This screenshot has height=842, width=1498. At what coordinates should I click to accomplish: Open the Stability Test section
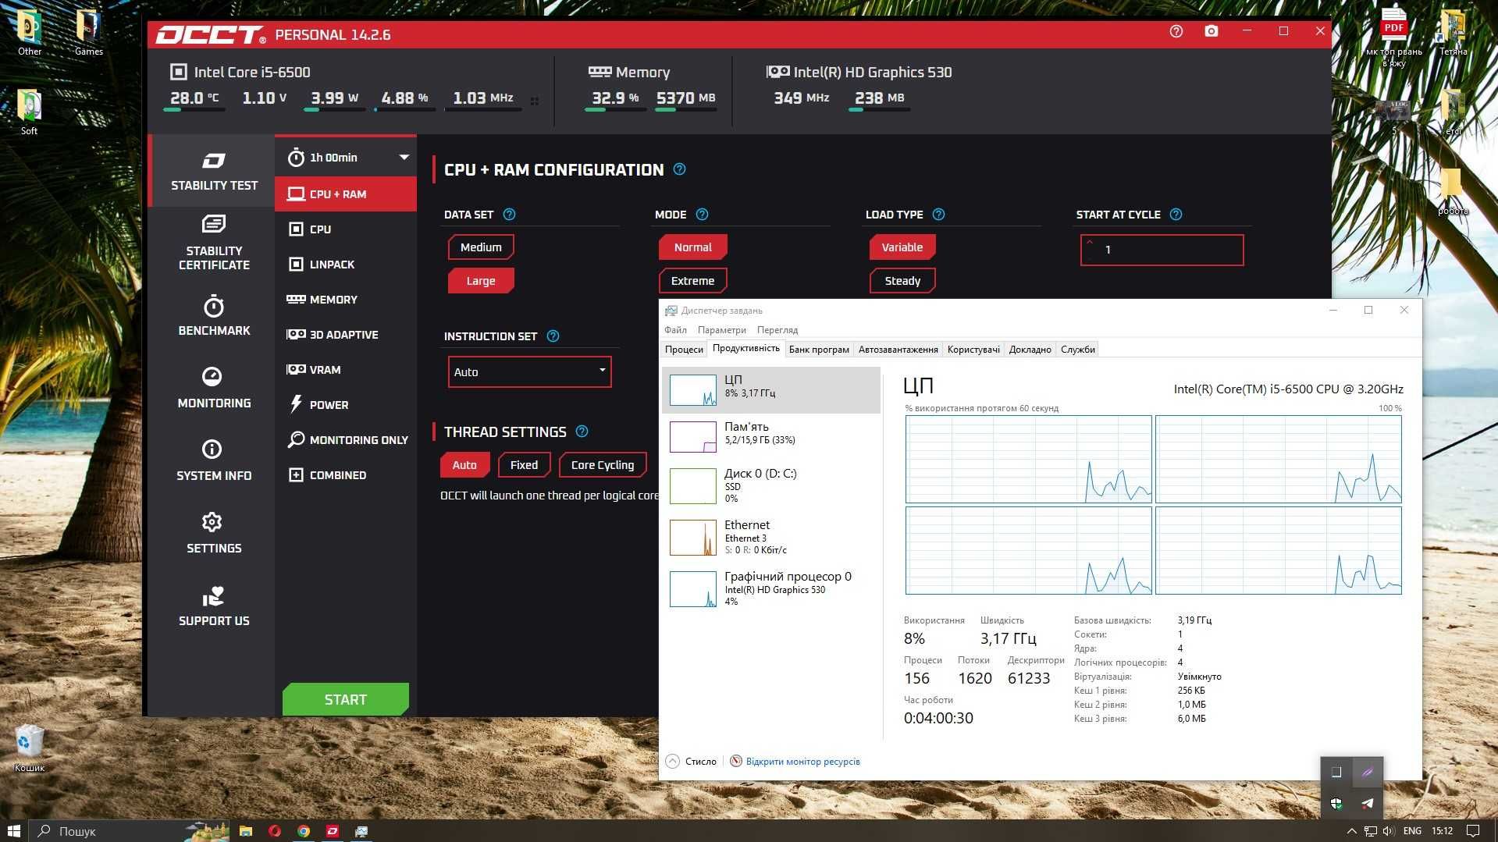[x=214, y=172]
